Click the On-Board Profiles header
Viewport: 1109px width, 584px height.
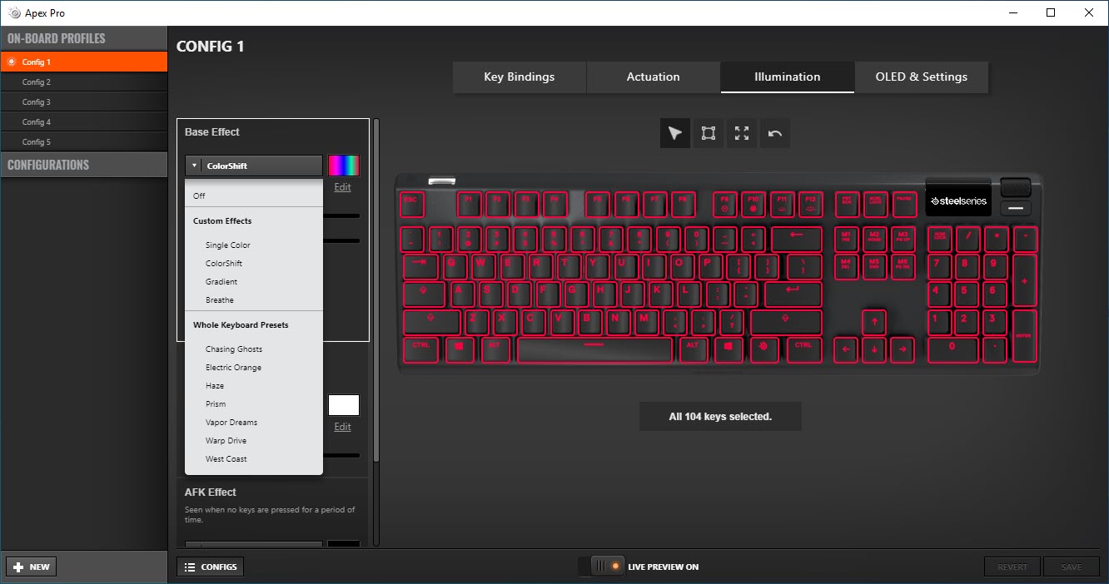coord(84,38)
